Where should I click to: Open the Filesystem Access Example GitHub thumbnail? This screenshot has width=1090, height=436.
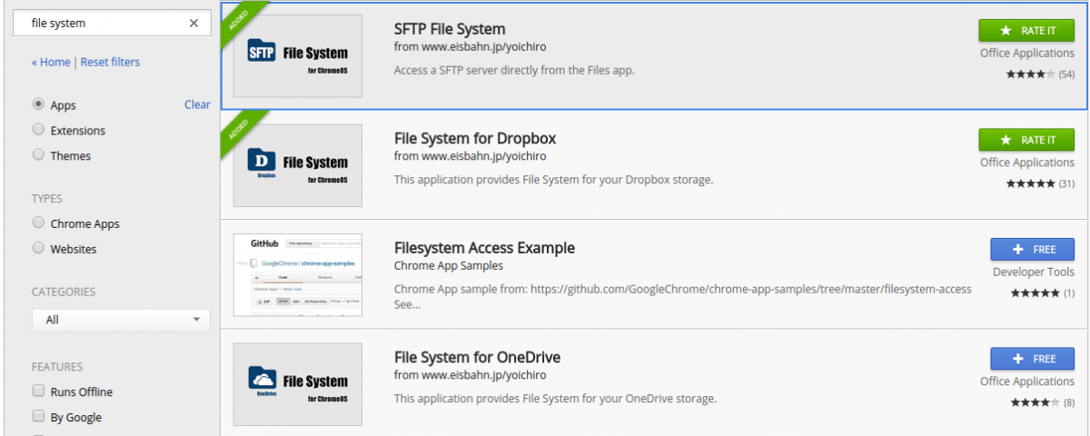click(298, 274)
